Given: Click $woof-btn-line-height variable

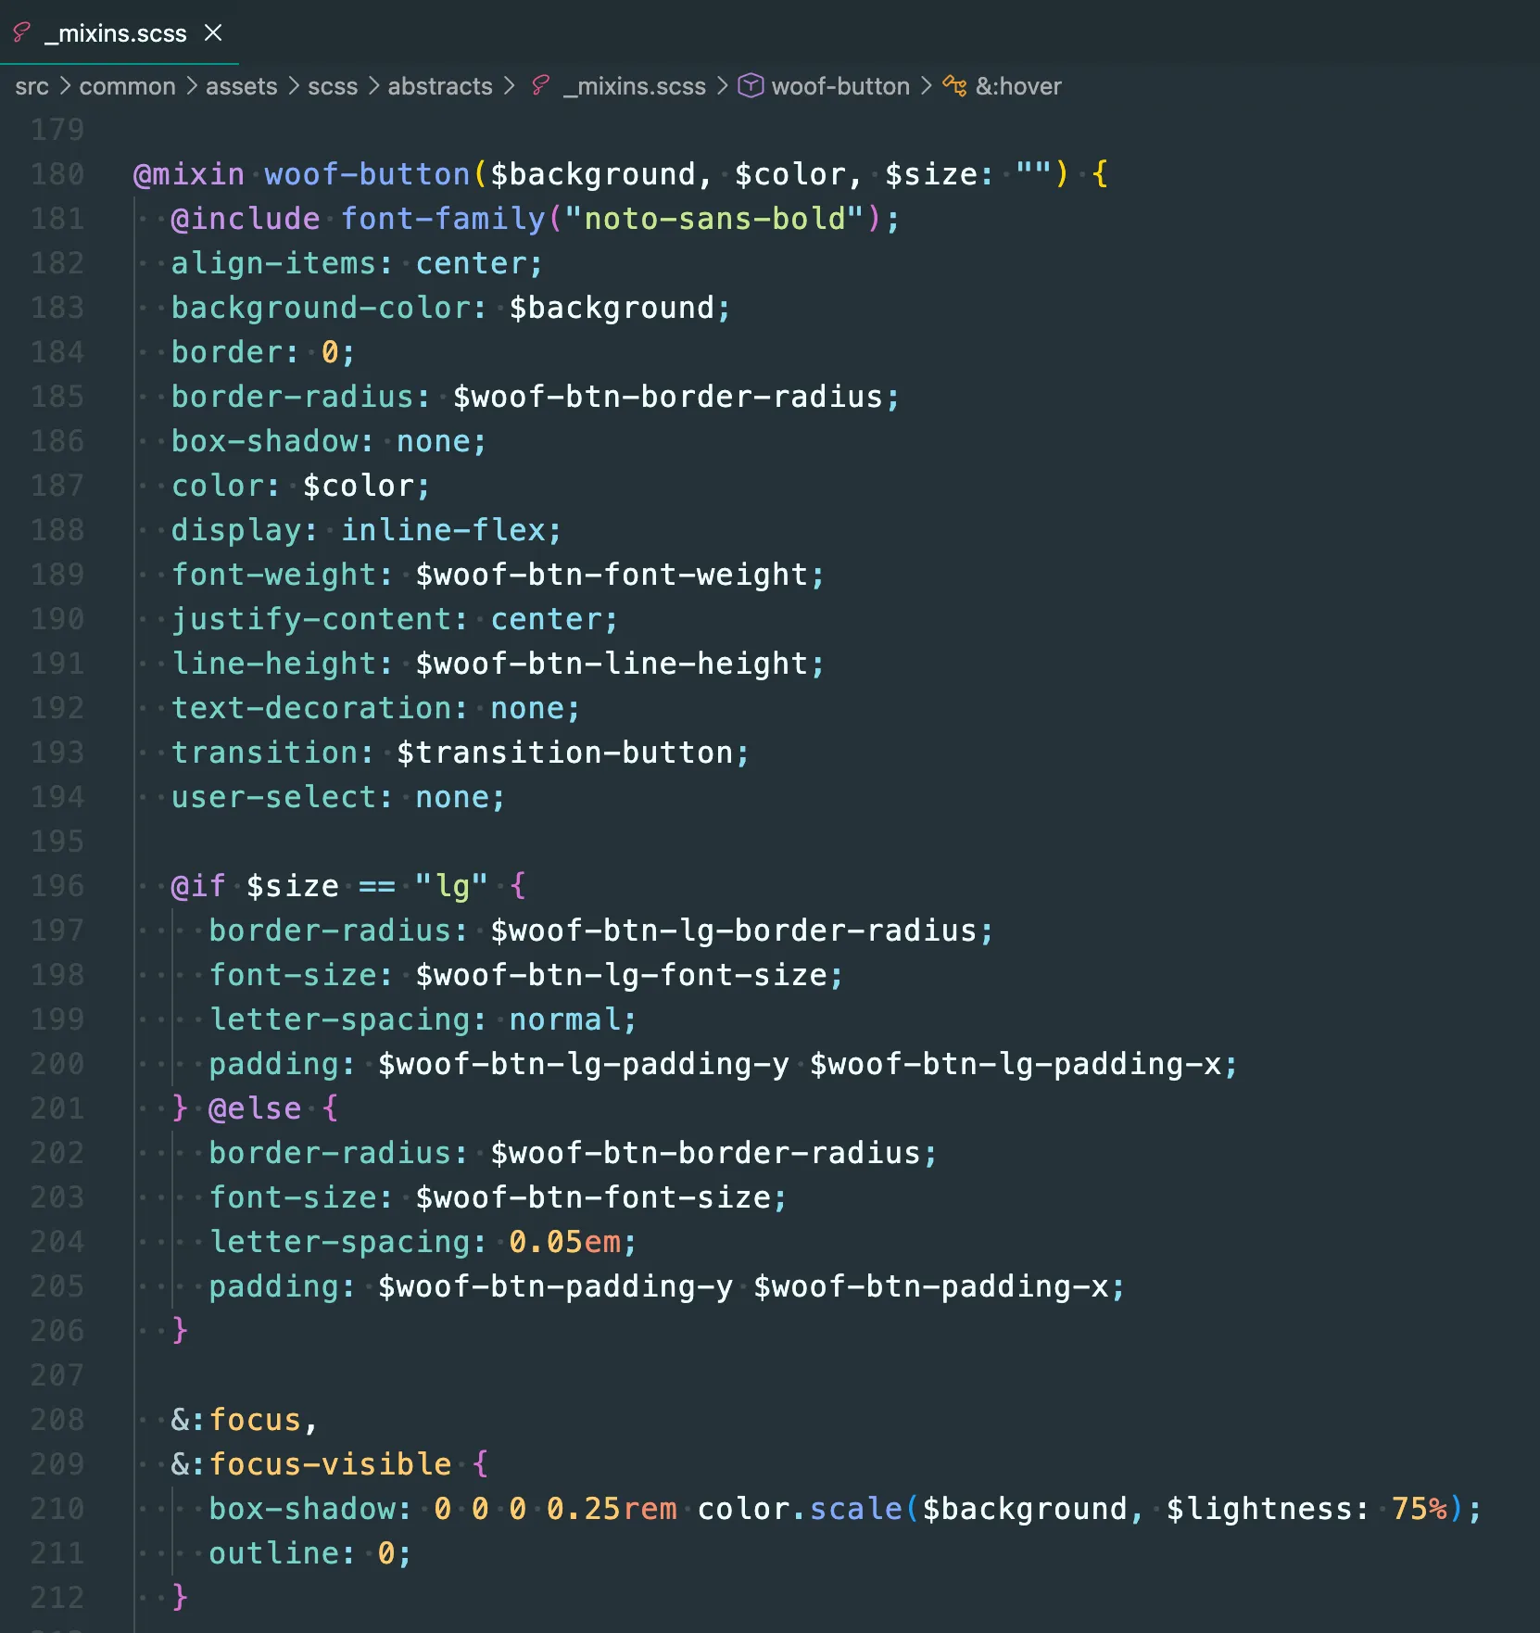Looking at the screenshot, I should (x=612, y=664).
